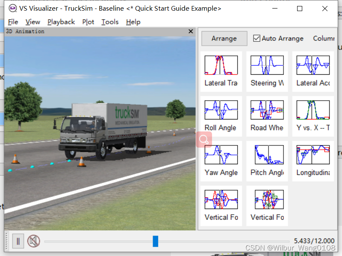This screenshot has width=342, height=256.
Task: Pause the animation playback
Action: coord(18,241)
